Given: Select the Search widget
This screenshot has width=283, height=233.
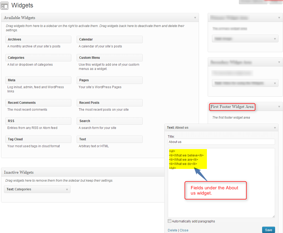Looking at the screenshot, I should tap(110, 121).
